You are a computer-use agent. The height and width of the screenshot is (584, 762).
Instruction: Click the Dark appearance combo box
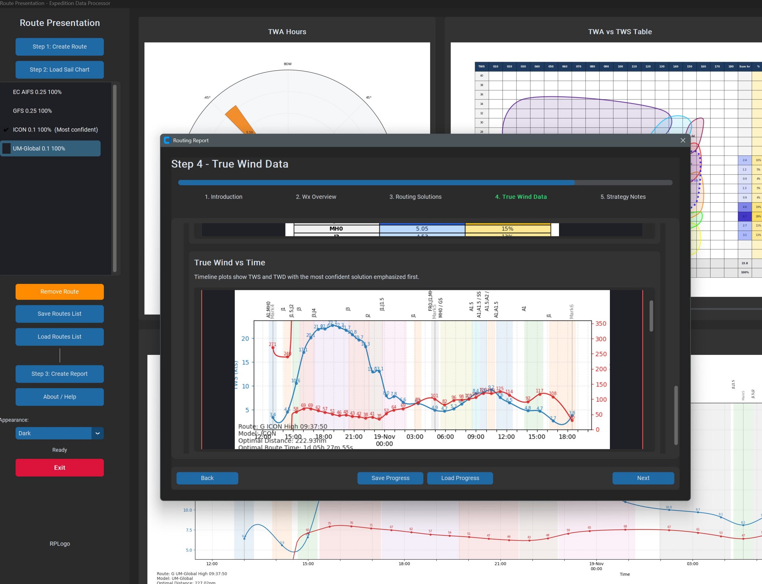pos(54,433)
